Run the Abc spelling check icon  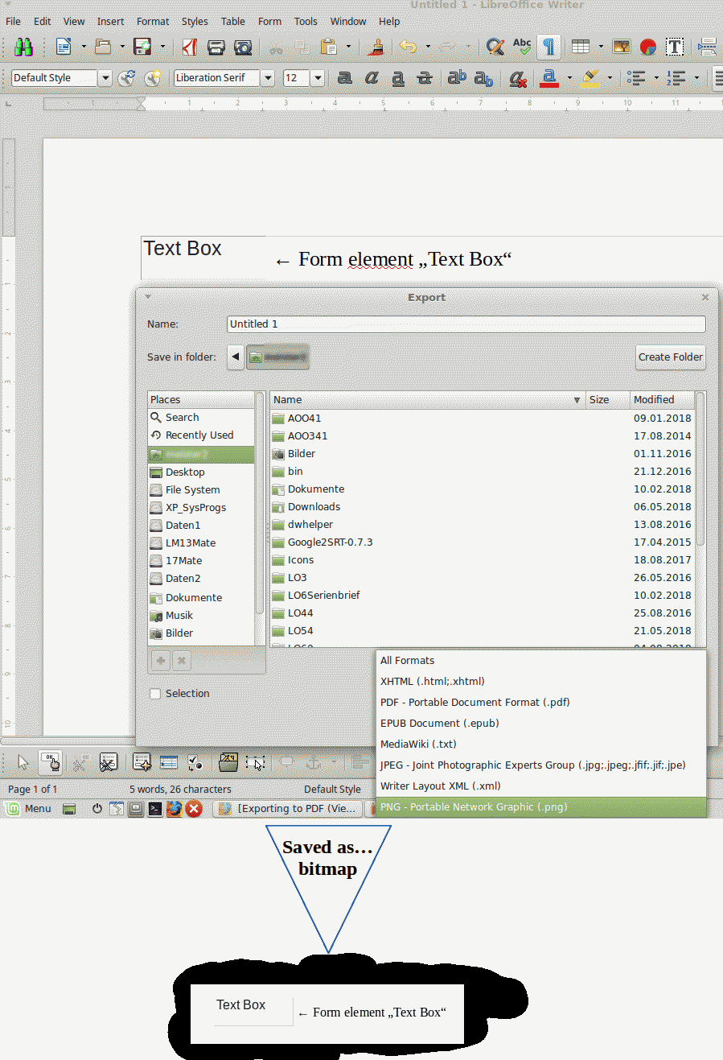(522, 47)
